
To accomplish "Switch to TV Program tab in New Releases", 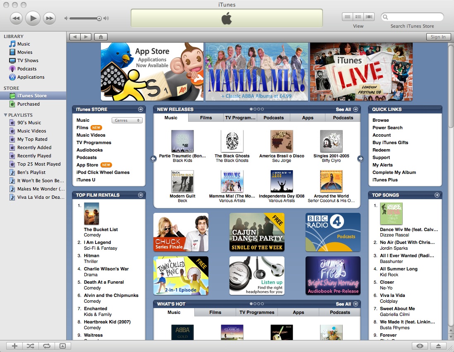I will 240,118.
